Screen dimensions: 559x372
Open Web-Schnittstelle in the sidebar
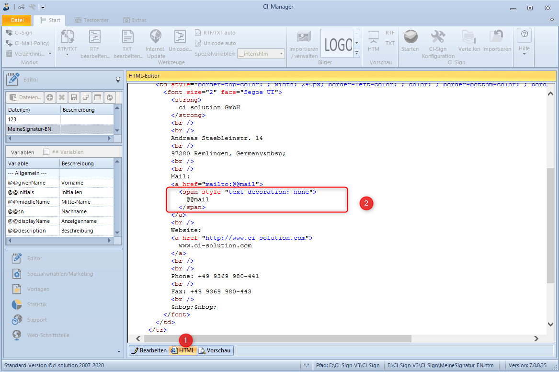point(47,335)
